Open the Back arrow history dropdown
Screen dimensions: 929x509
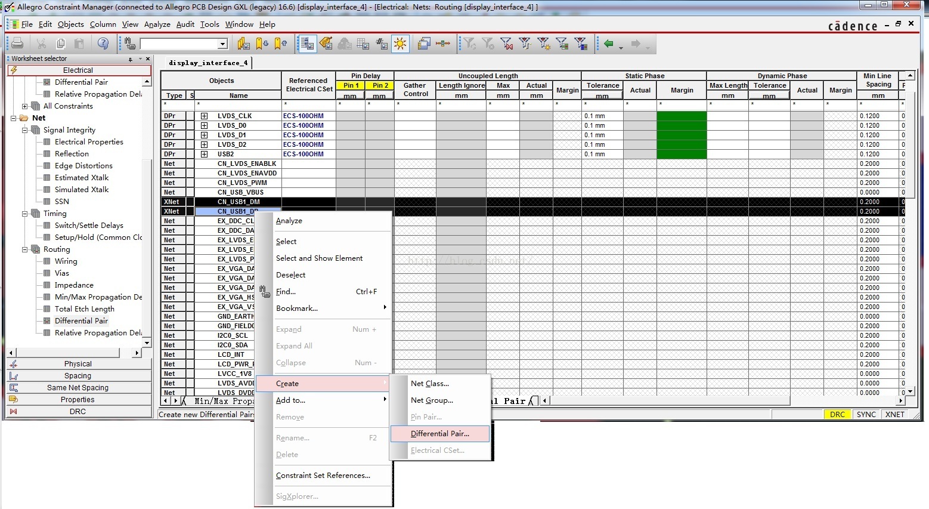(621, 47)
